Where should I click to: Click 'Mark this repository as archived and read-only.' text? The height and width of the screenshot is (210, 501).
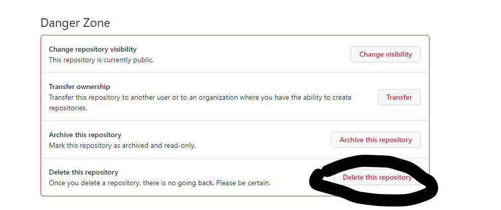tap(122, 145)
